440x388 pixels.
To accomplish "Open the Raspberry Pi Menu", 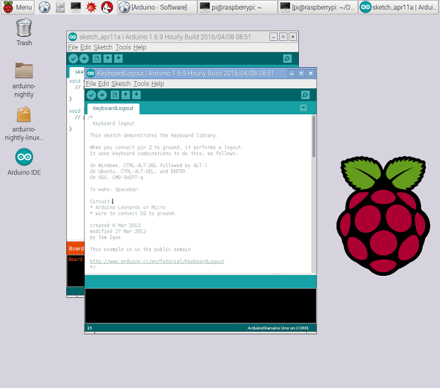I will (18, 7).
